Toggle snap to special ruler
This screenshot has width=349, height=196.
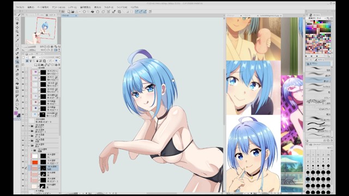tap(141, 11)
